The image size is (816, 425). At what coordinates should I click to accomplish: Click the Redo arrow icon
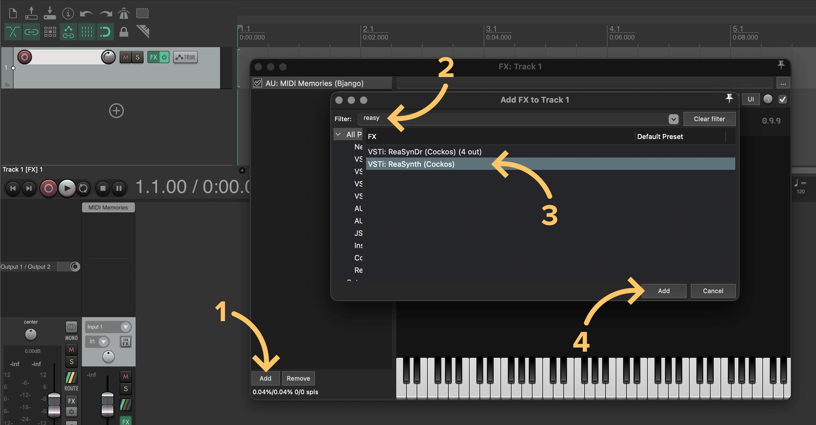tap(105, 13)
